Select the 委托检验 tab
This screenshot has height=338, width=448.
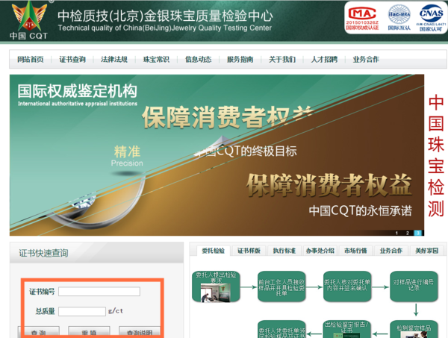point(213,251)
